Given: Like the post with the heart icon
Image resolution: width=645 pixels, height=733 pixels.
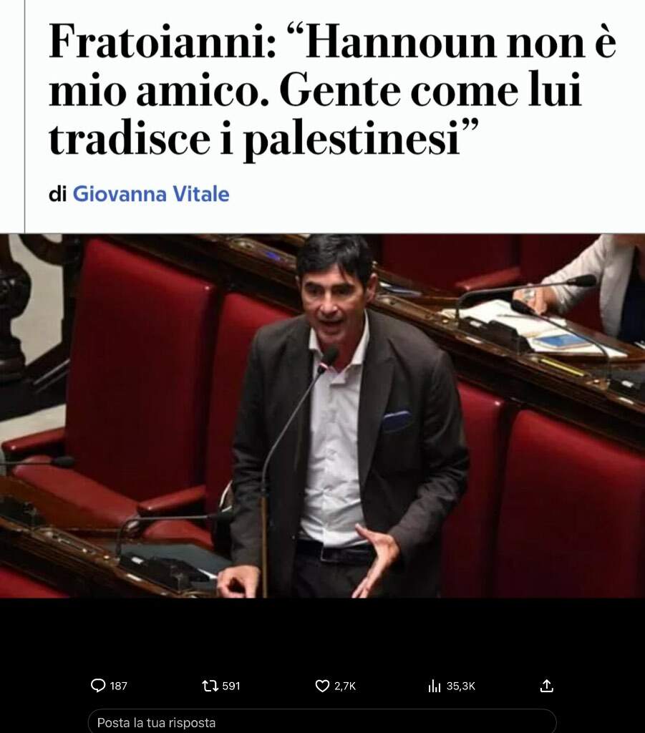Looking at the screenshot, I should coord(322,686).
